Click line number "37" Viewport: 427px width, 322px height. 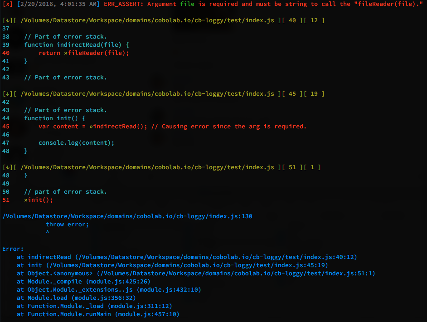6,29
